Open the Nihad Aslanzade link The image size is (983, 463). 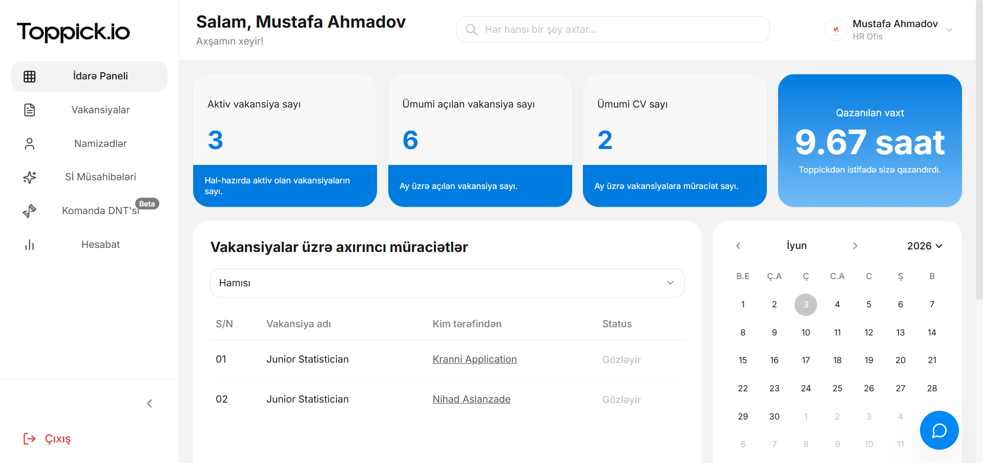[471, 399]
